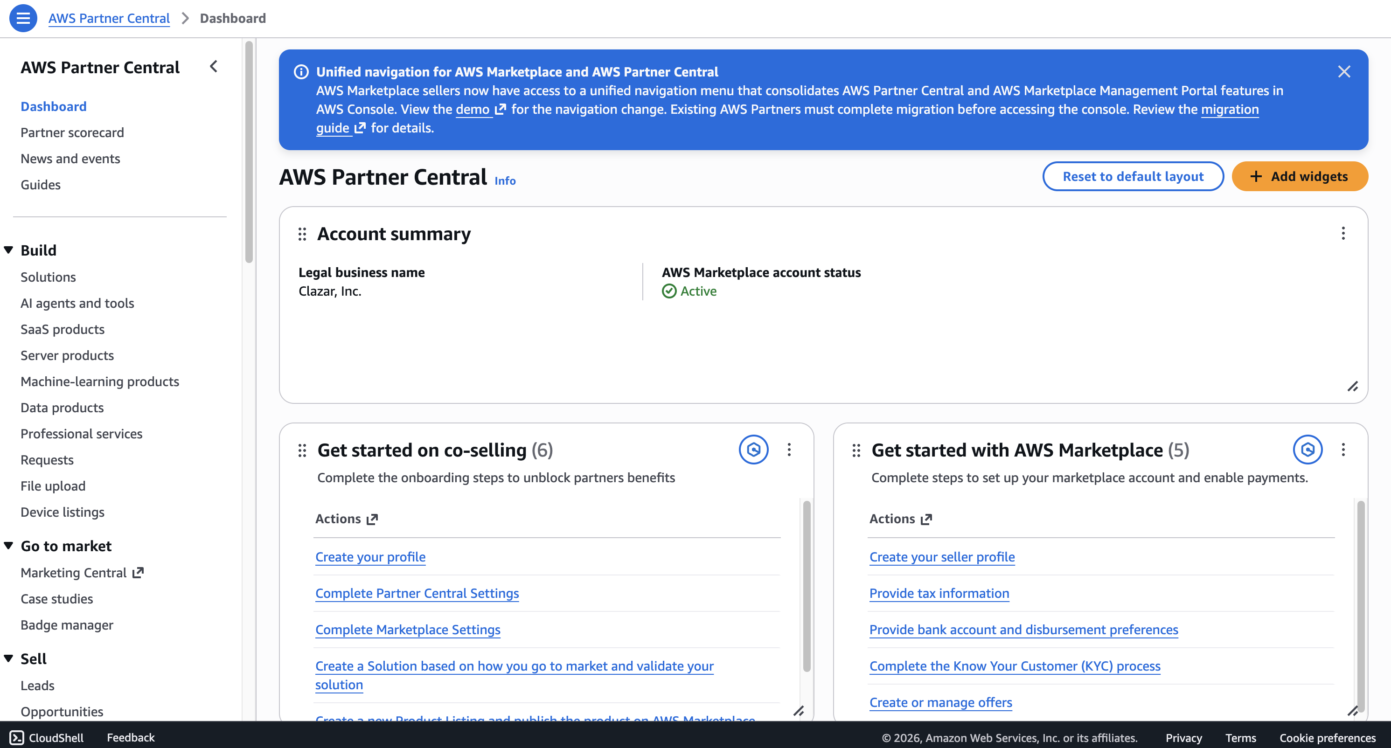Open Leads under Sell

(x=37, y=686)
